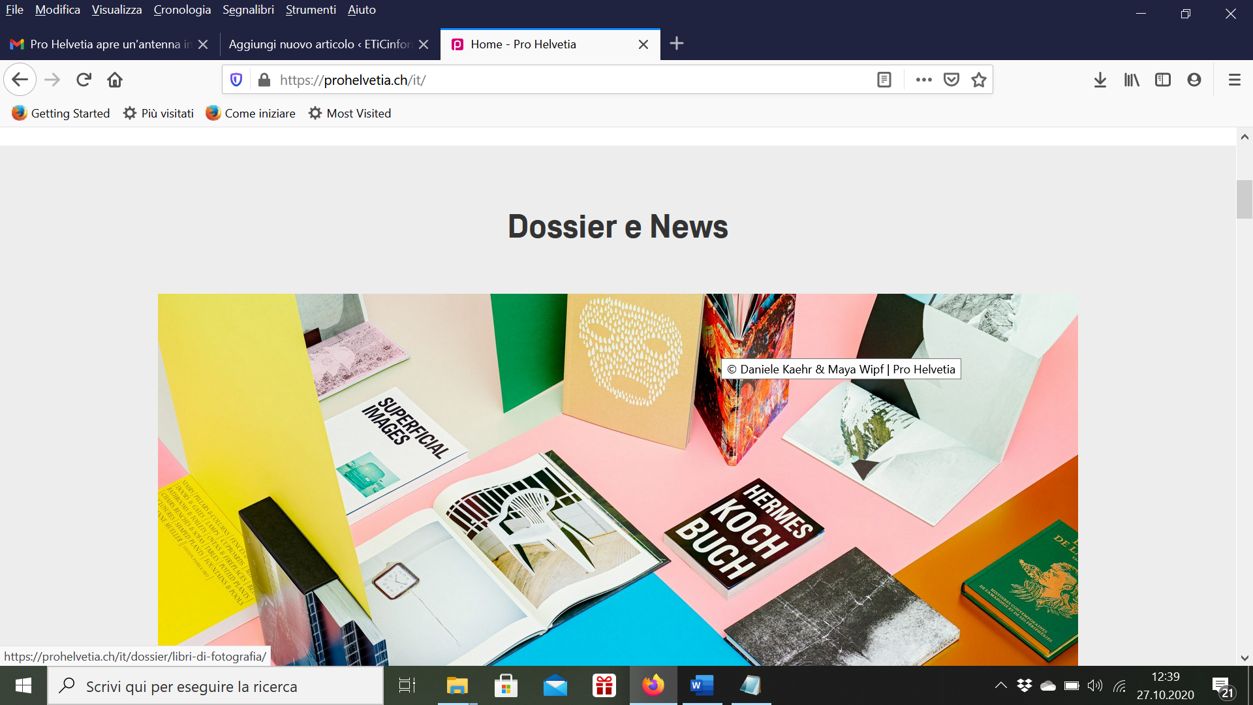Viewport: 1253px width, 705px height.
Task: Open Più visitati bookmark folder
Action: coord(159,114)
